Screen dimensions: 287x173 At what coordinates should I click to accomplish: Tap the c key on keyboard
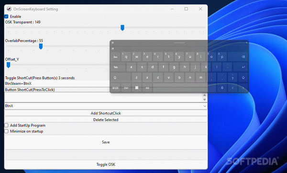coord(158,78)
